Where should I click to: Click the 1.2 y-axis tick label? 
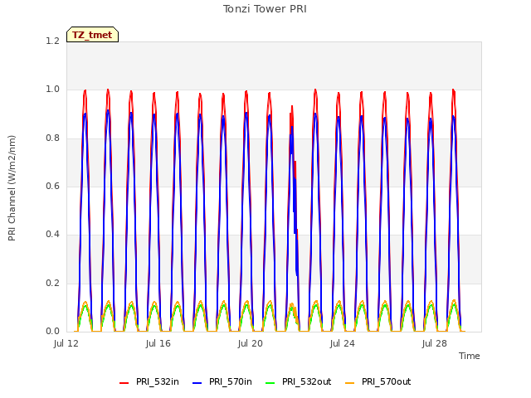52,41
